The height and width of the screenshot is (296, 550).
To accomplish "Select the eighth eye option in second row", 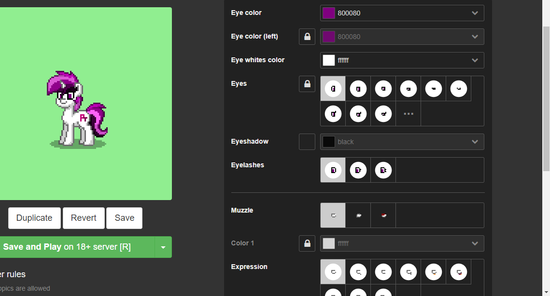I will click(358, 114).
